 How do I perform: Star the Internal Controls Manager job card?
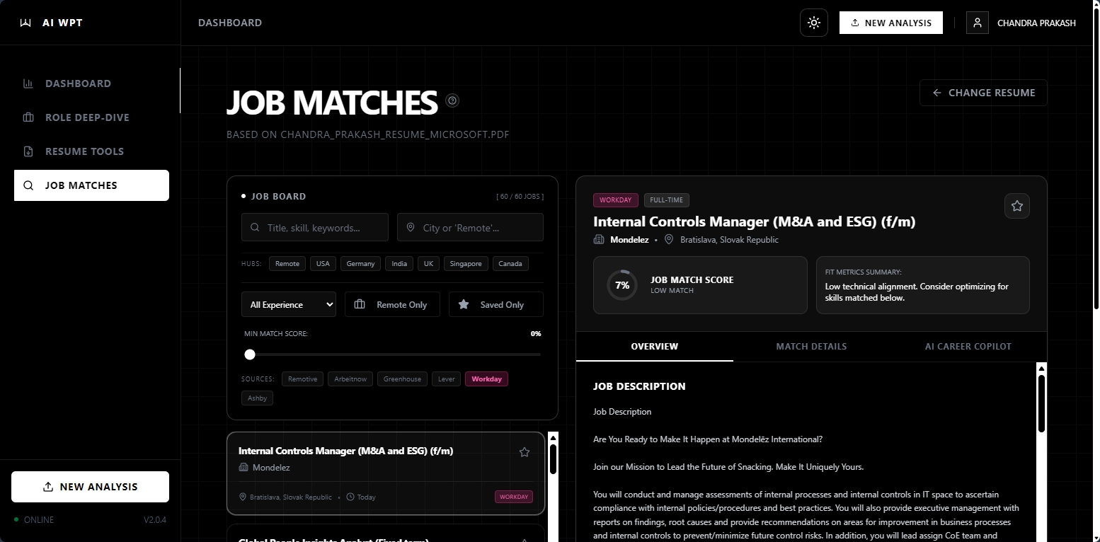point(525,452)
